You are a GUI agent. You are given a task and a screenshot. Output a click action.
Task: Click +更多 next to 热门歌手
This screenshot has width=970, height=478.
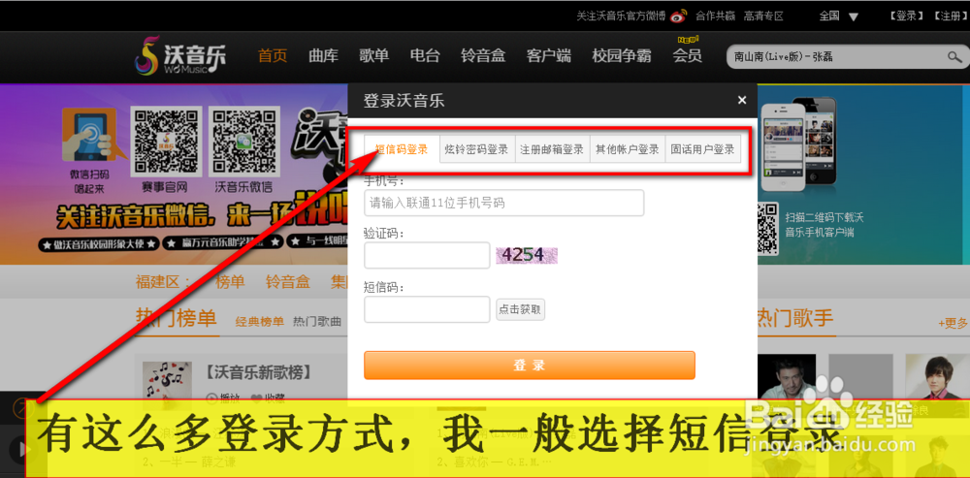click(x=954, y=323)
